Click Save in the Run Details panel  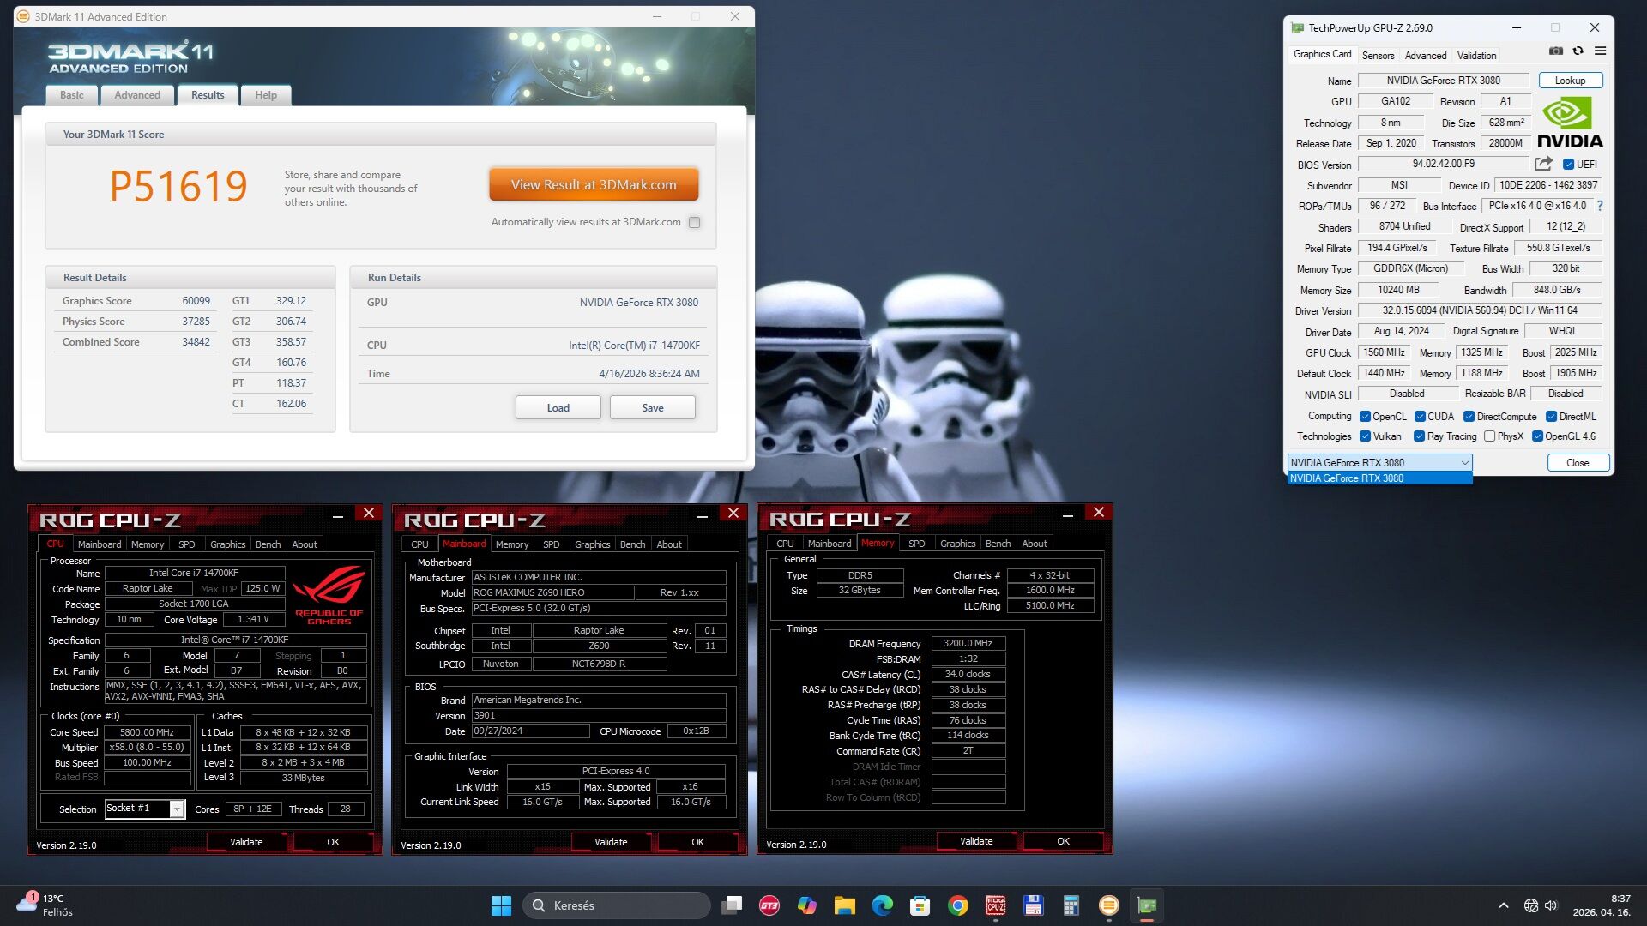tap(652, 408)
